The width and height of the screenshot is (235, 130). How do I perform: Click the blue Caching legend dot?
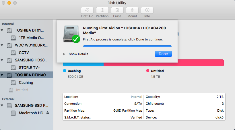[65, 71]
